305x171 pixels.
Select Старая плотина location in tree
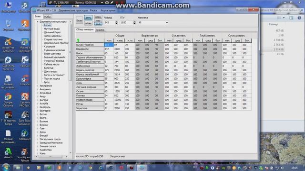(x=53, y=39)
